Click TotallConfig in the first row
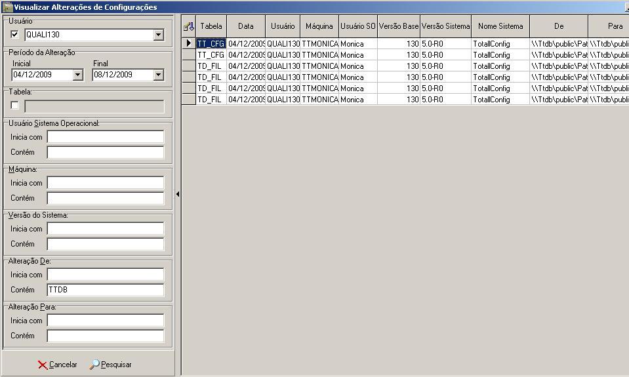 pos(500,43)
